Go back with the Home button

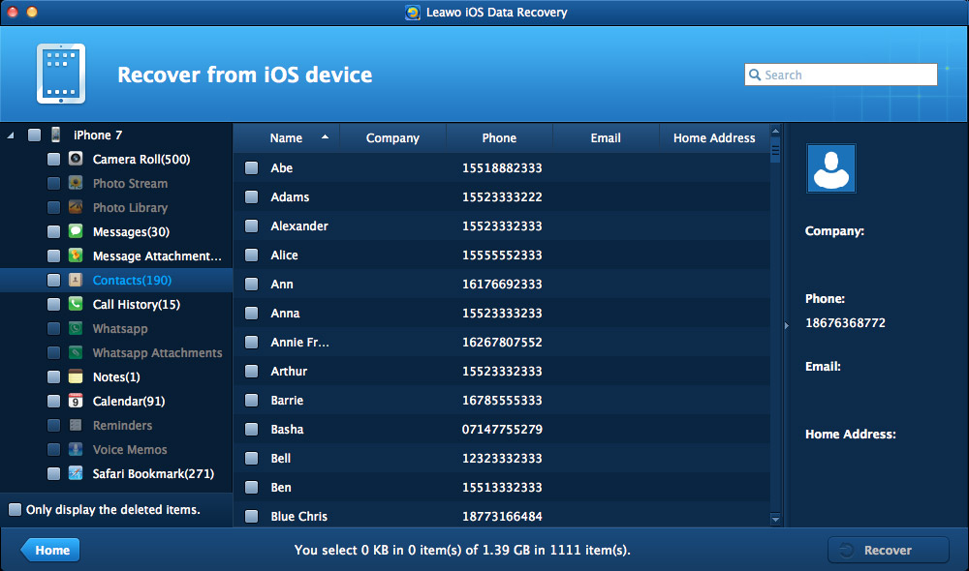pyautogui.click(x=50, y=551)
